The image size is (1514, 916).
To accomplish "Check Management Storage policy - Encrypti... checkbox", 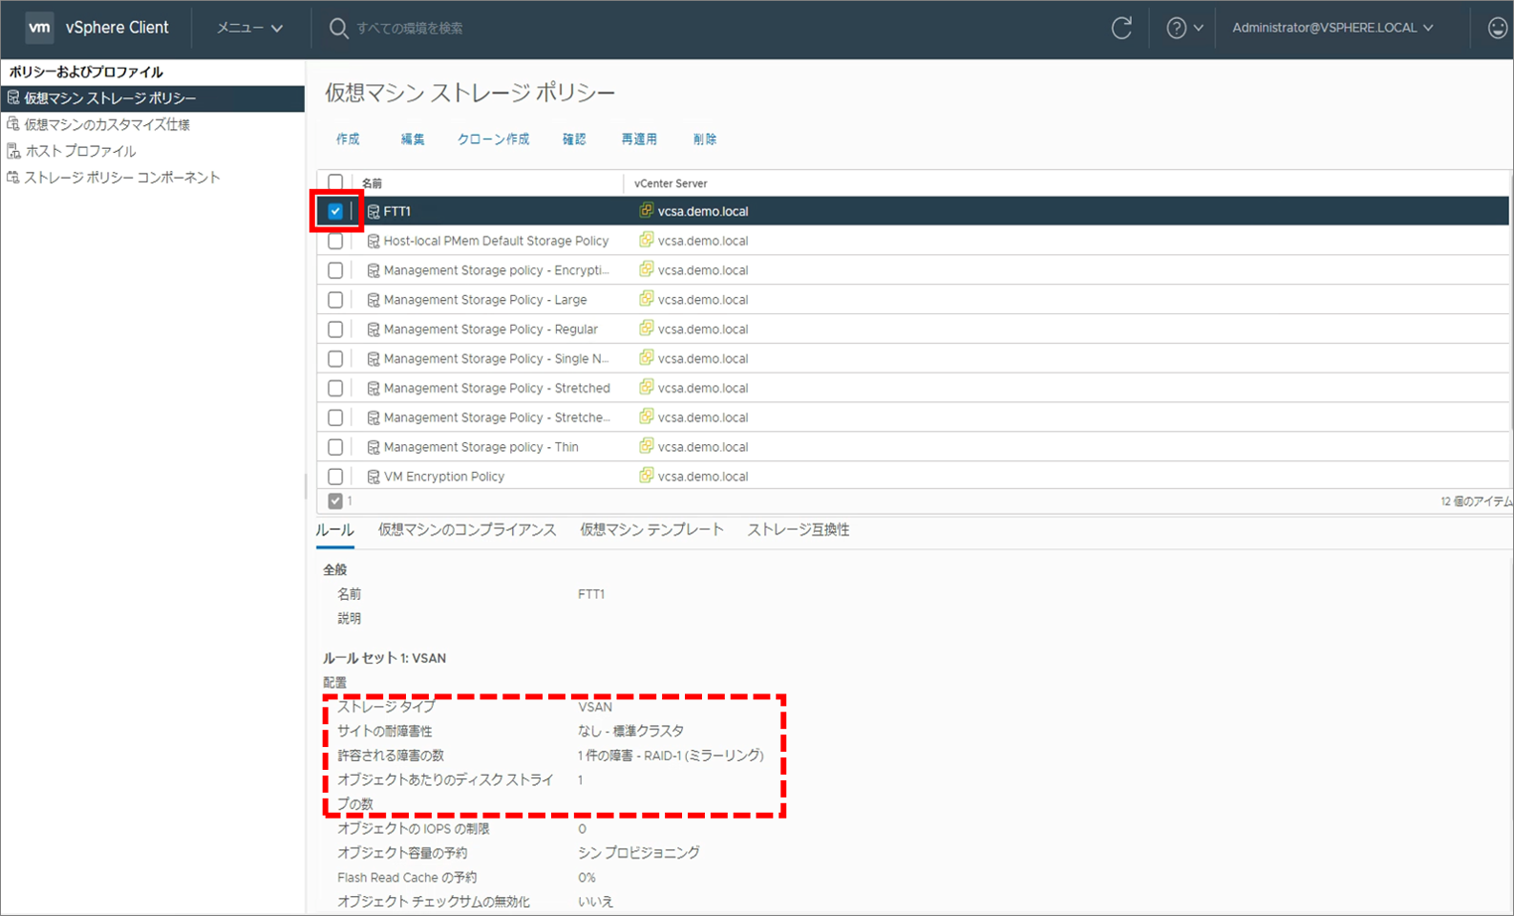I will (335, 270).
